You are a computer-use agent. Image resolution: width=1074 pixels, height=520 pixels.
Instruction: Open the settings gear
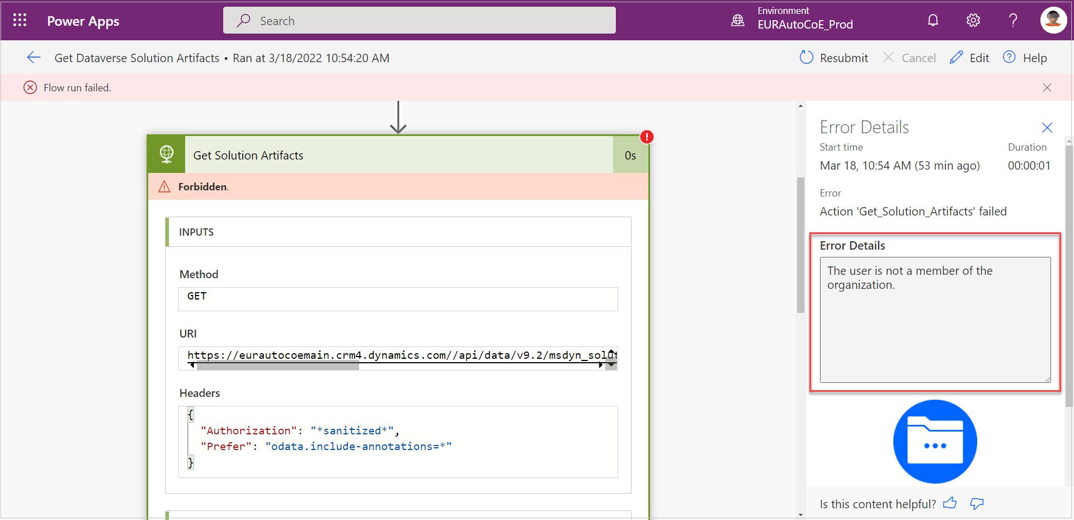(x=973, y=21)
